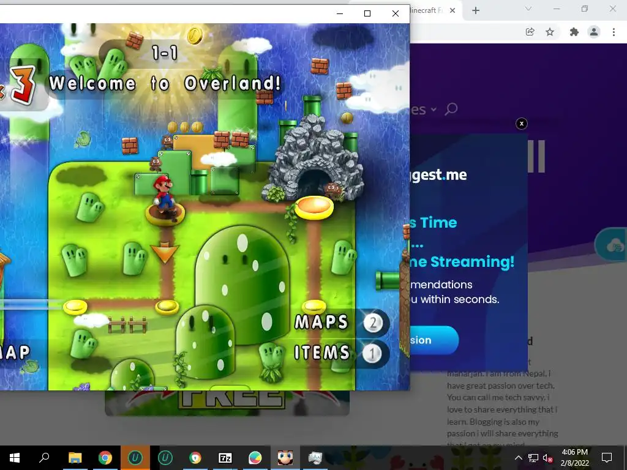Close the streaming ad popup
627x470 pixels.
tap(522, 124)
